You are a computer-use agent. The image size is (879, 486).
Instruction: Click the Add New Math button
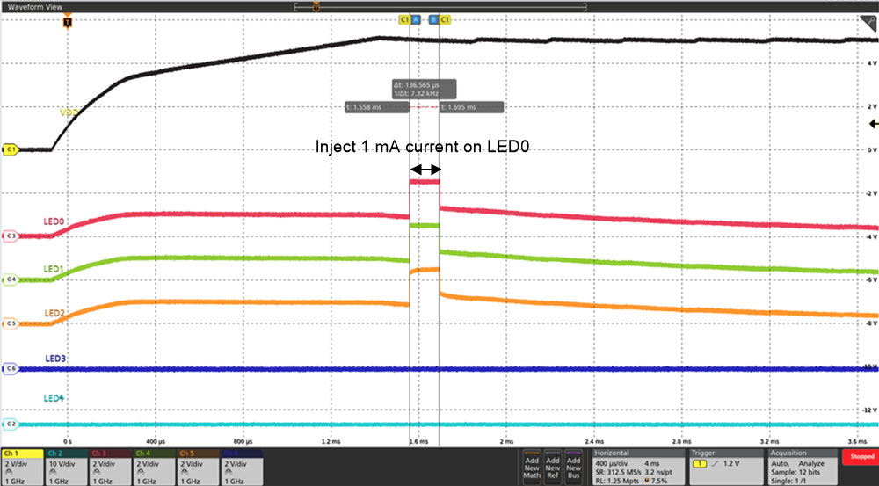(x=532, y=466)
